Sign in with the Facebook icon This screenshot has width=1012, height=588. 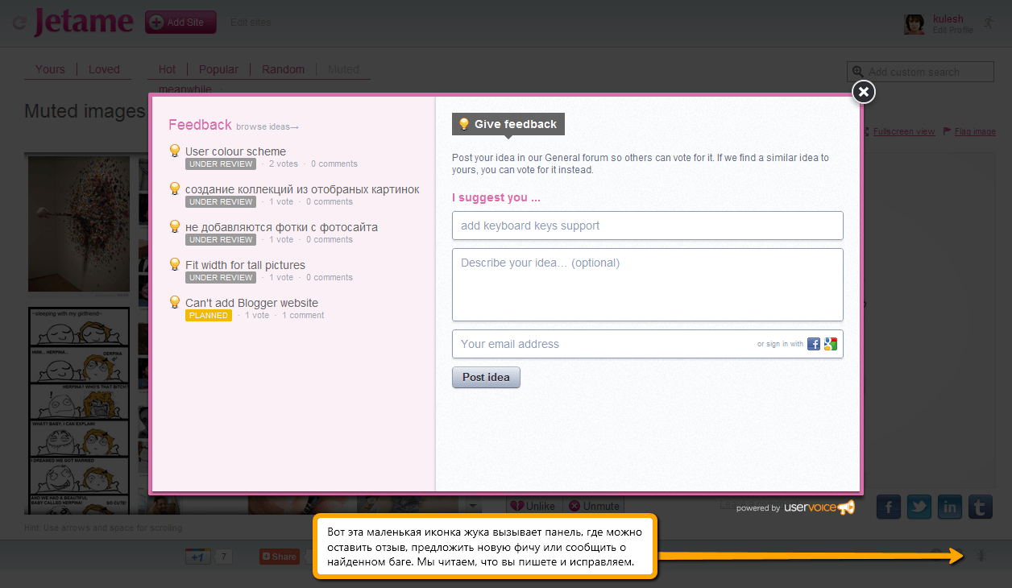pos(814,344)
